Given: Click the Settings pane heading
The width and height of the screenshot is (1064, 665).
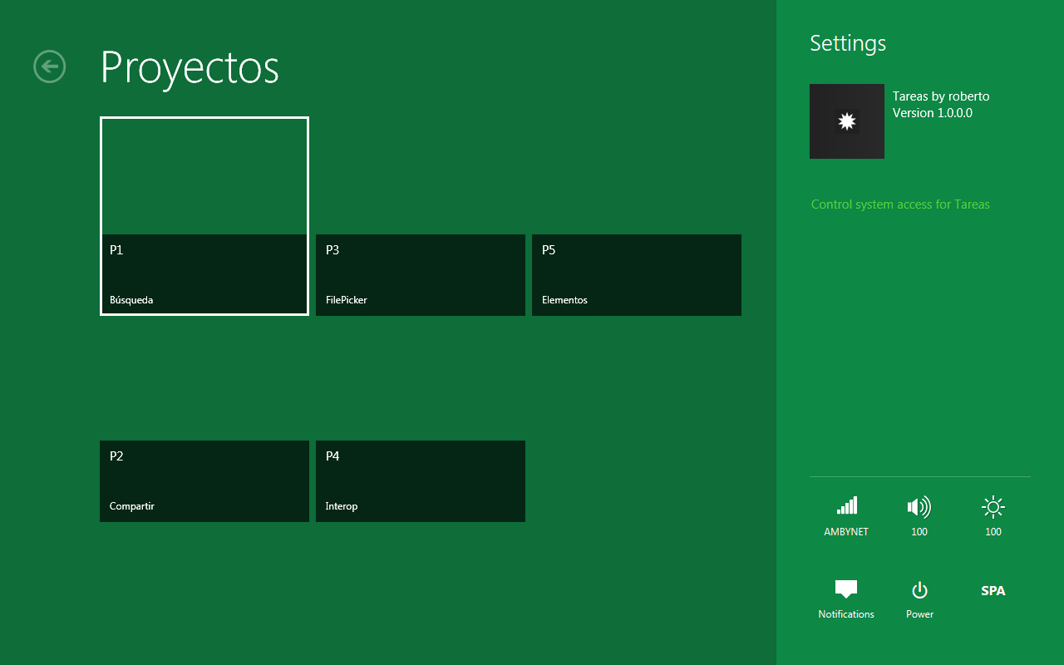Looking at the screenshot, I should coord(848,43).
